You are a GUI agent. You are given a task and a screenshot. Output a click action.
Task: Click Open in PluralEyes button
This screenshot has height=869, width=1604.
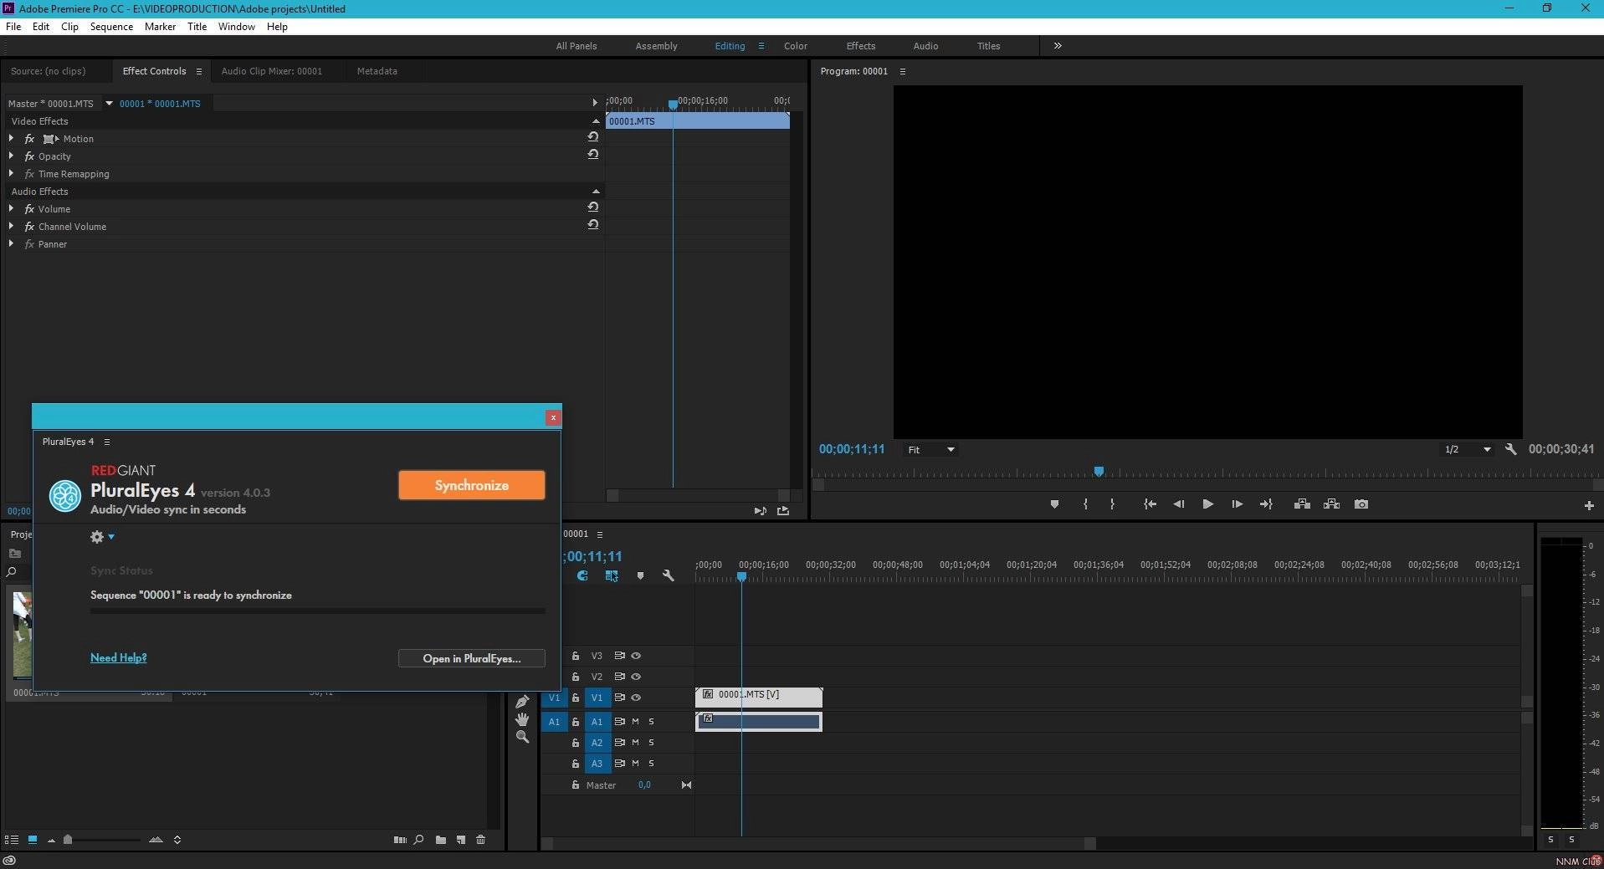pyautogui.click(x=472, y=658)
